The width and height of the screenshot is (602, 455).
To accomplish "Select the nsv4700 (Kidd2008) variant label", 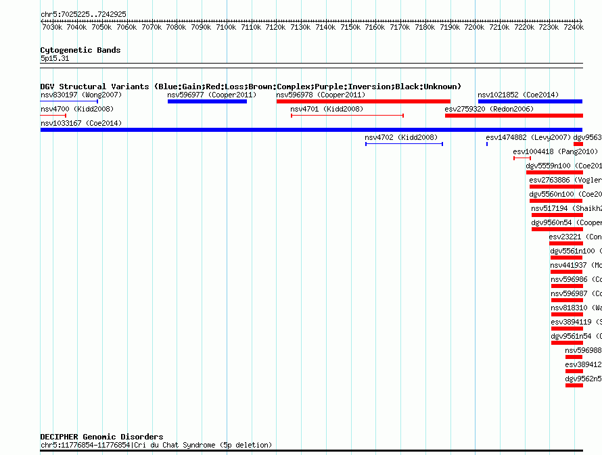I will click(77, 109).
